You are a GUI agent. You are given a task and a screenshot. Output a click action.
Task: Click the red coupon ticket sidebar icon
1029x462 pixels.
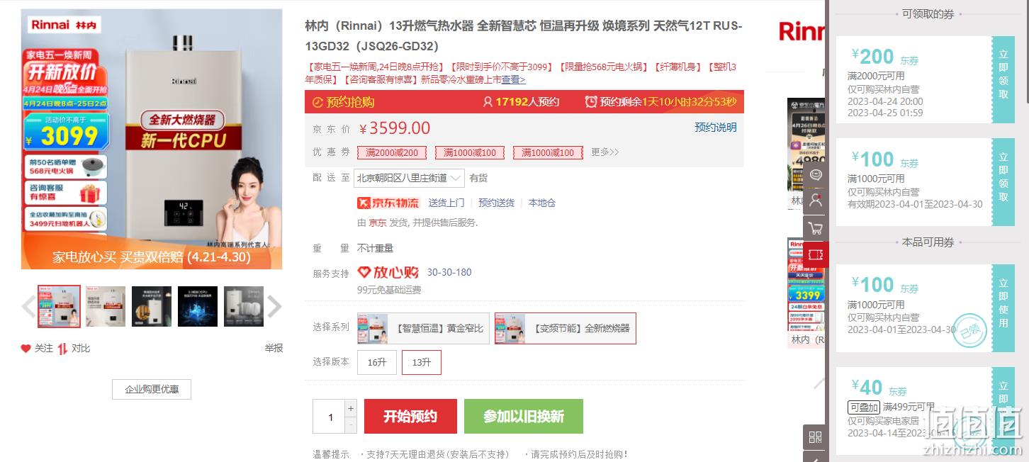(x=816, y=254)
